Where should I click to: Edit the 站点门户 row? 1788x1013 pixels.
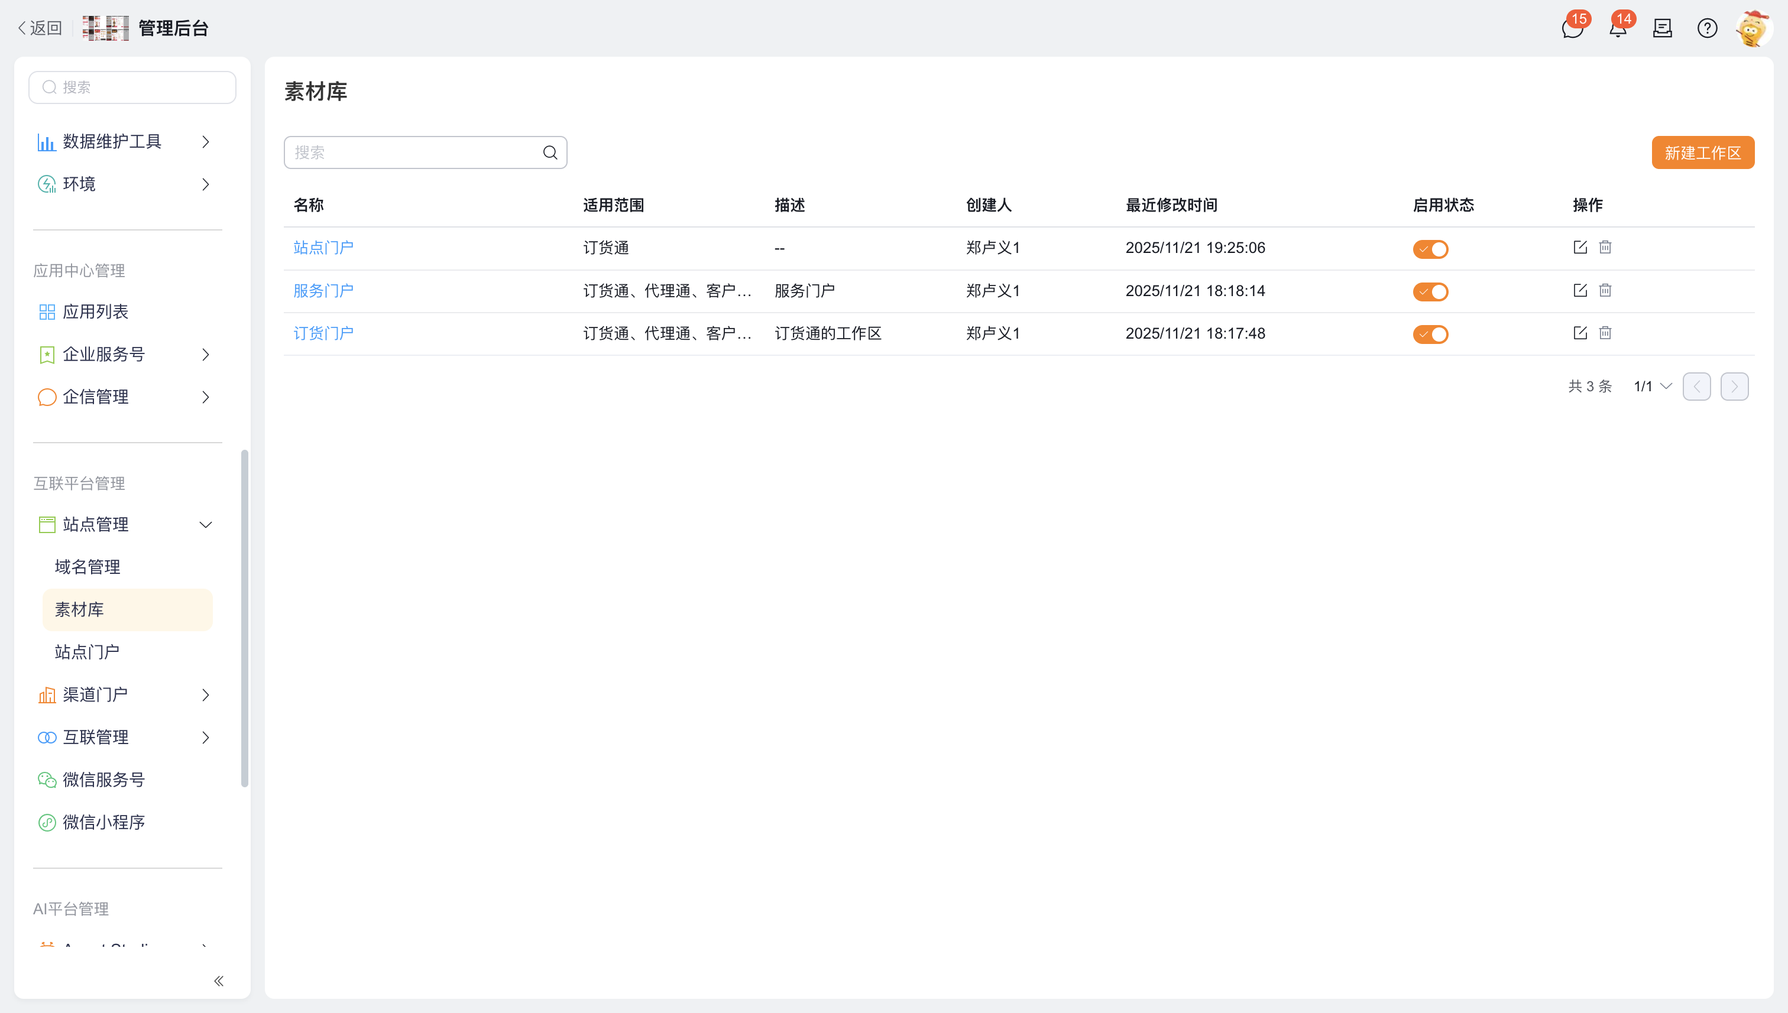[1580, 247]
